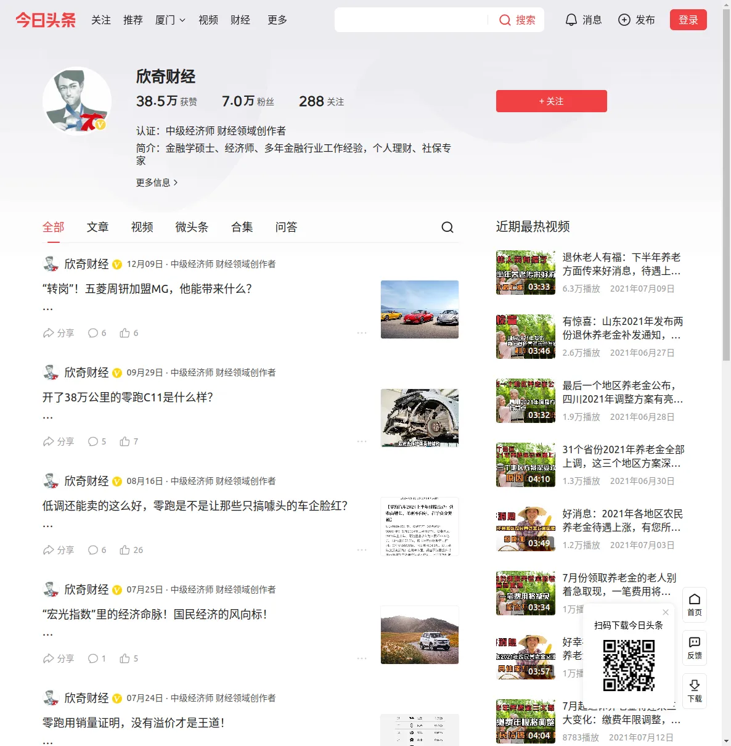Share the 零跑C11 post
The height and width of the screenshot is (746, 731).
coord(59,441)
